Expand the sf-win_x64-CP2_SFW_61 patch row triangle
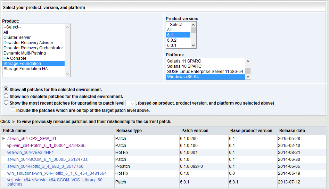This screenshot has height=189, width=329. point(4,139)
